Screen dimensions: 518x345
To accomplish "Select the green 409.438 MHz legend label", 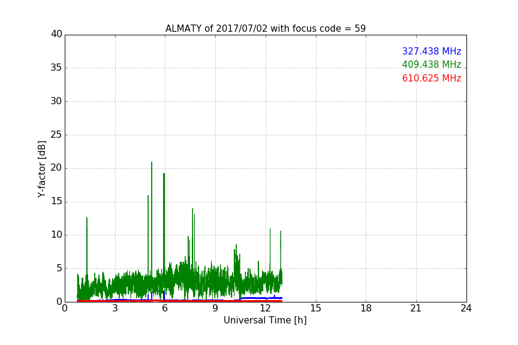I will click(x=432, y=64).
